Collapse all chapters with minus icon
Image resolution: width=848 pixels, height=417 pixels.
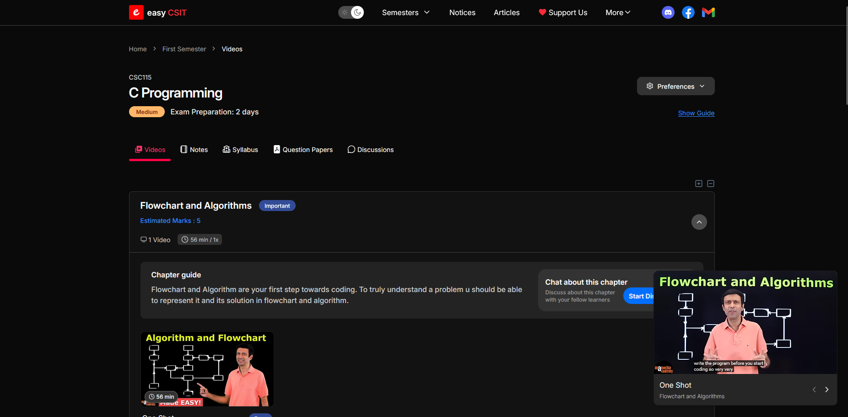711,184
